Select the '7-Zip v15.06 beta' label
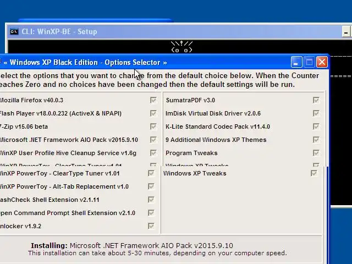 [24, 127]
